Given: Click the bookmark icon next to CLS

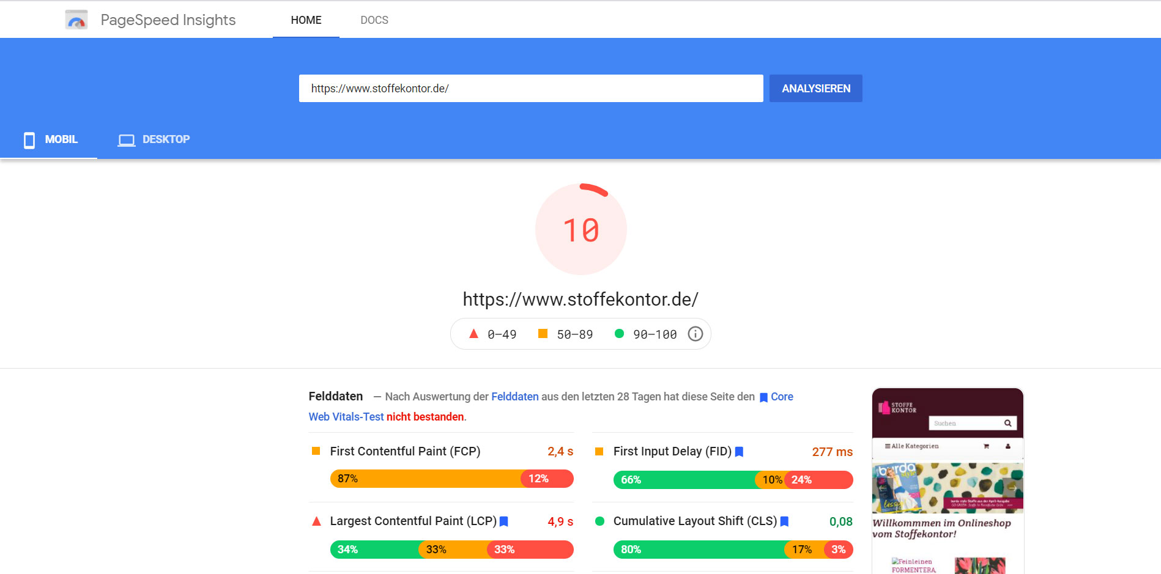Looking at the screenshot, I should [784, 521].
